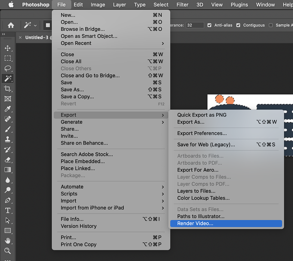Select the Path Selection tool
The height and width of the screenshot is (261, 293).
pyautogui.click(x=7, y=220)
